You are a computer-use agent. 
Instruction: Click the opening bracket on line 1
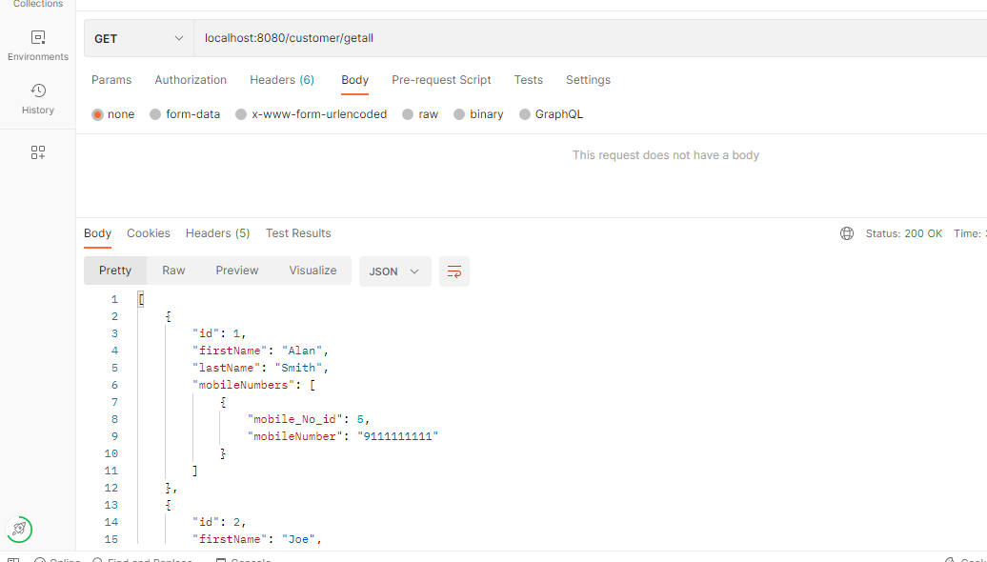pyautogui.click(x=141, y=299)
